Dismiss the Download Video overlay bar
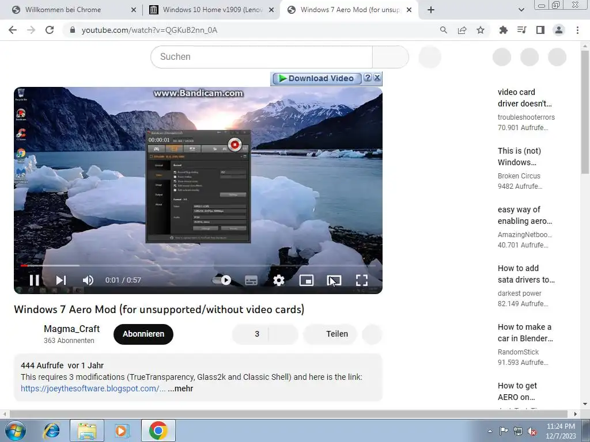 (x=377, y=78)
